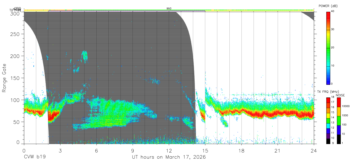
Task: Click the purple TX frequency strip above the plot
Action: tap(126, 11)
